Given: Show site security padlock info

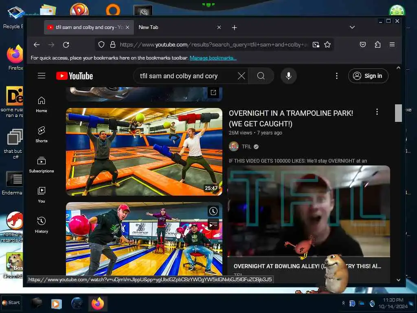Looking at the screenshot, I should [x=113, y=44].
